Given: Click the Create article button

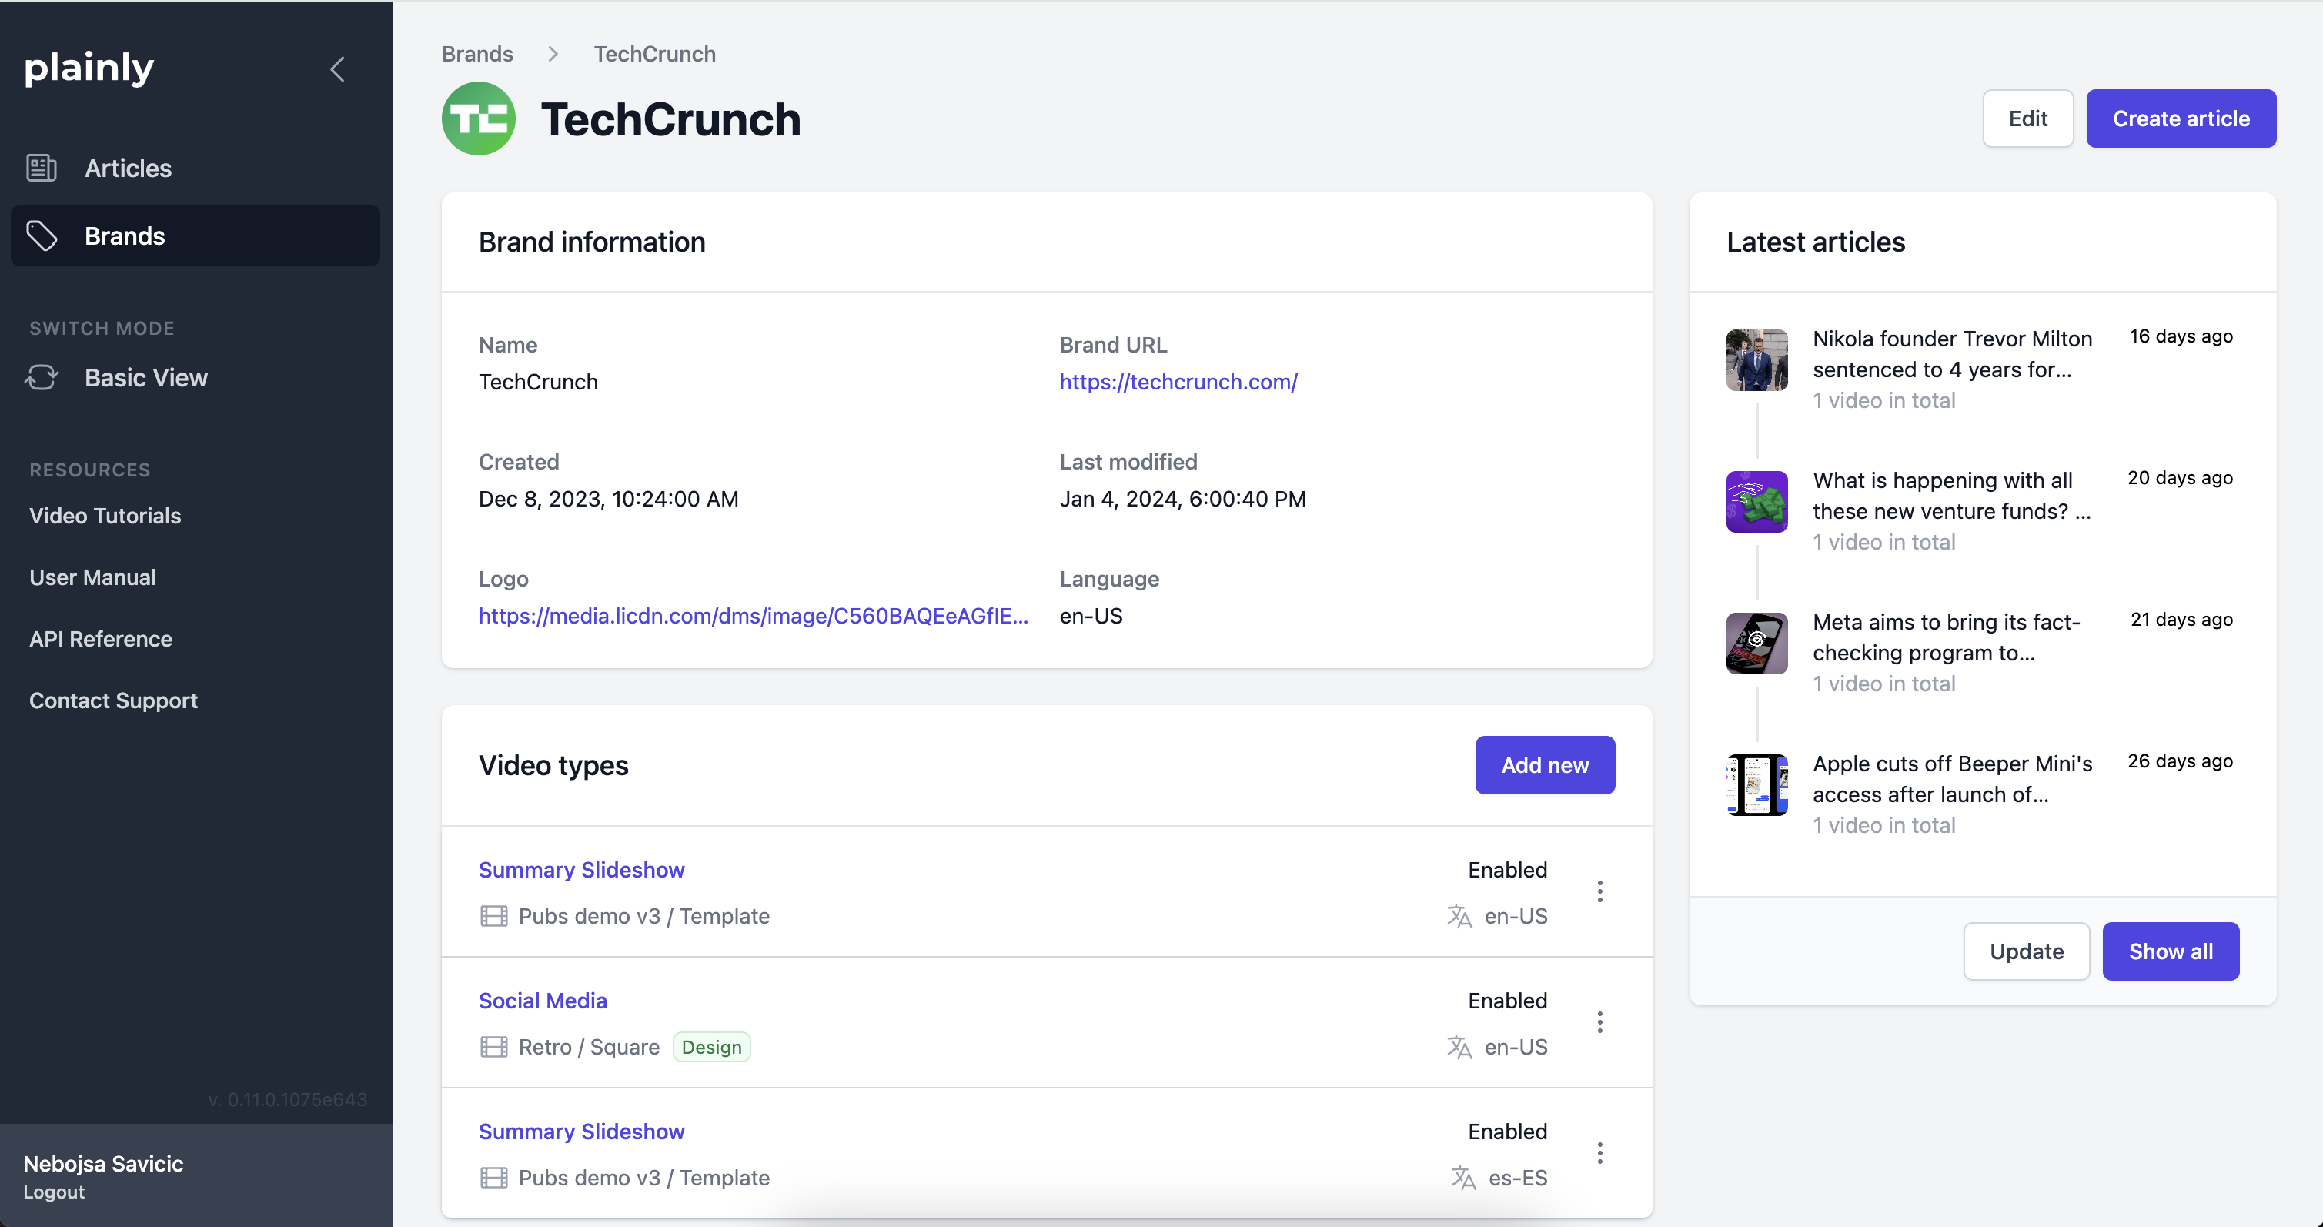Looking at the screenshot, I should click(2181, 118).
